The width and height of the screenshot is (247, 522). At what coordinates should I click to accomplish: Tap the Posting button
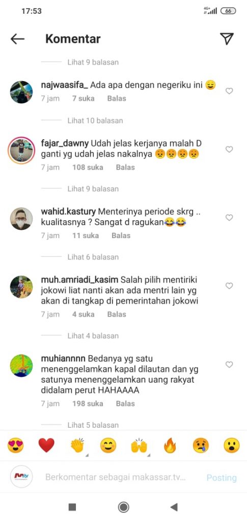[222, 478]
